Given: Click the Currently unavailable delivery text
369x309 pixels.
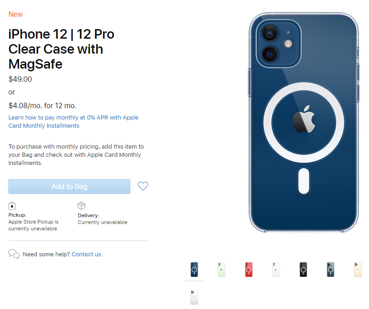Looking at the screenshot, I should tap(102, 222).
